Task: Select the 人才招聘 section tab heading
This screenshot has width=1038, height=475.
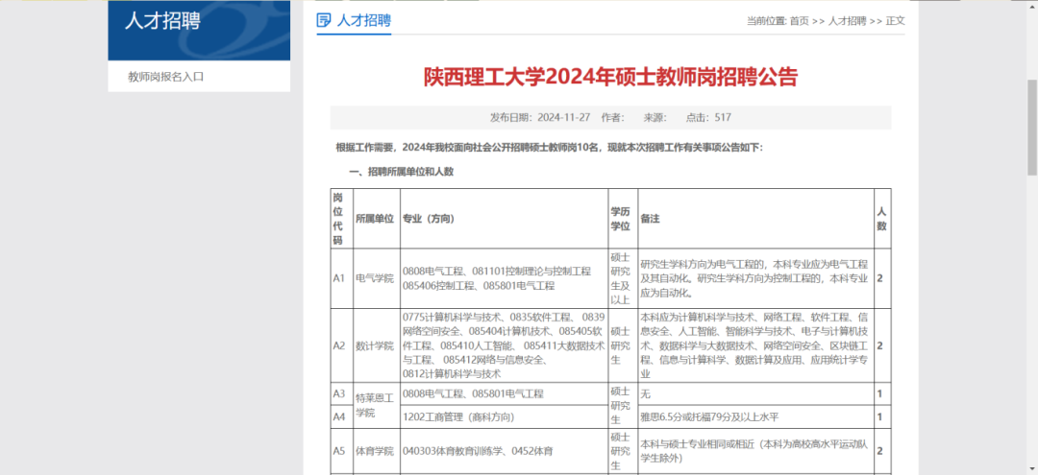Action: point(364,20)
